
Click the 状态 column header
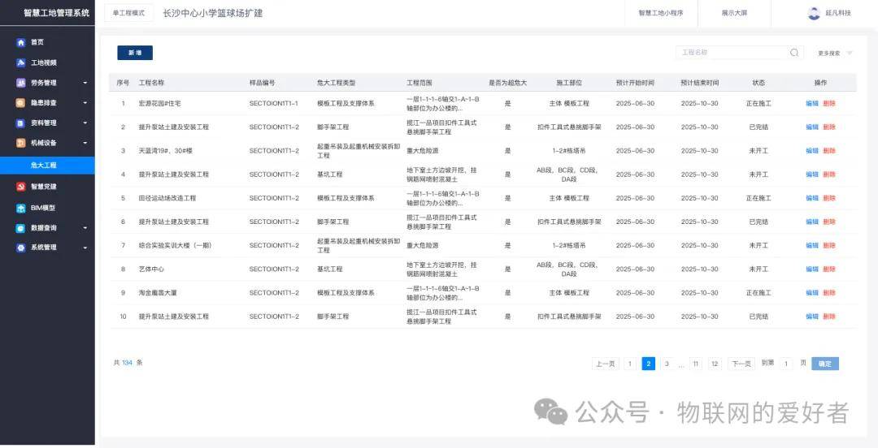coord(758,83)
